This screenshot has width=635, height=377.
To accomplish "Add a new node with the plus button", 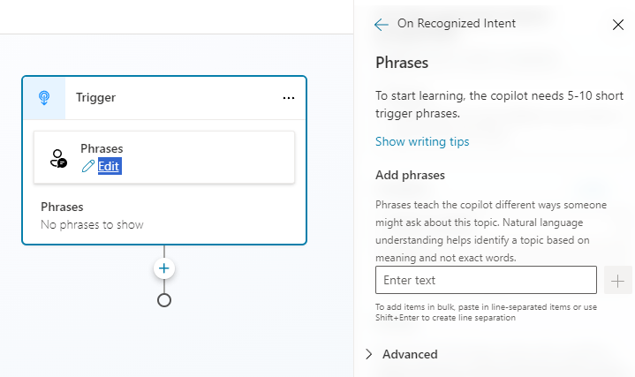I will coord(164,268).
